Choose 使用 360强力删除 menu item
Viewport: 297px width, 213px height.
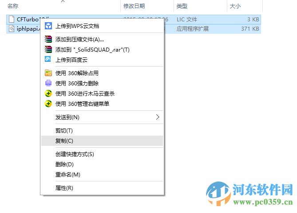point(102,83)
